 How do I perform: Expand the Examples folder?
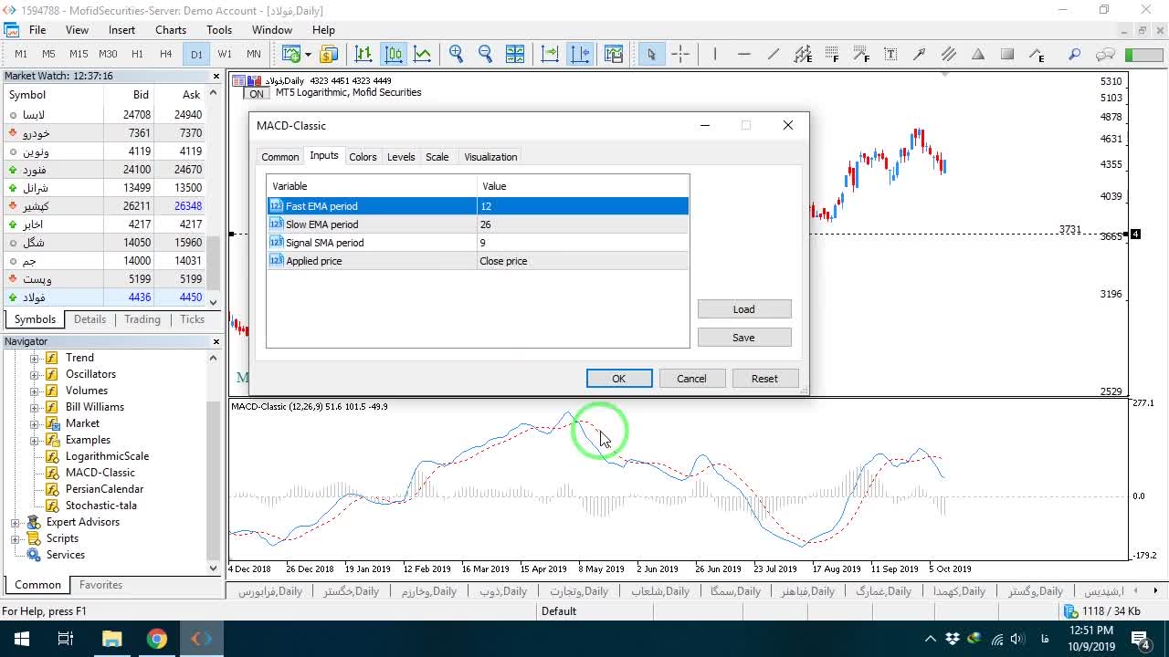coord(35,440)
